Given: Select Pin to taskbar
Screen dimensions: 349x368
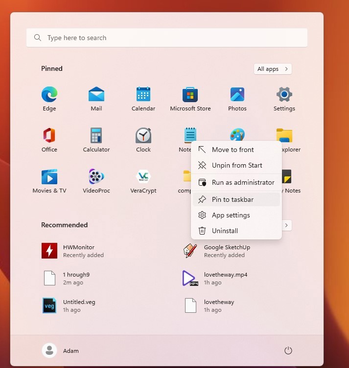Looking at the screenshot, I should coord(236,199).
